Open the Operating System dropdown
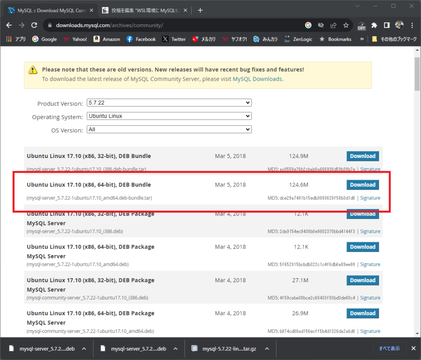Image resolution: width=421 pixels, height=360 pixels. tap(169, 116)
